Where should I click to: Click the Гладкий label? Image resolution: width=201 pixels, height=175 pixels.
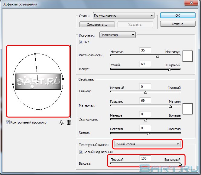click(174, 88)
